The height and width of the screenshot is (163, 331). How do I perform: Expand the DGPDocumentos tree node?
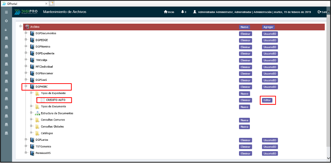tap(25, 33)
